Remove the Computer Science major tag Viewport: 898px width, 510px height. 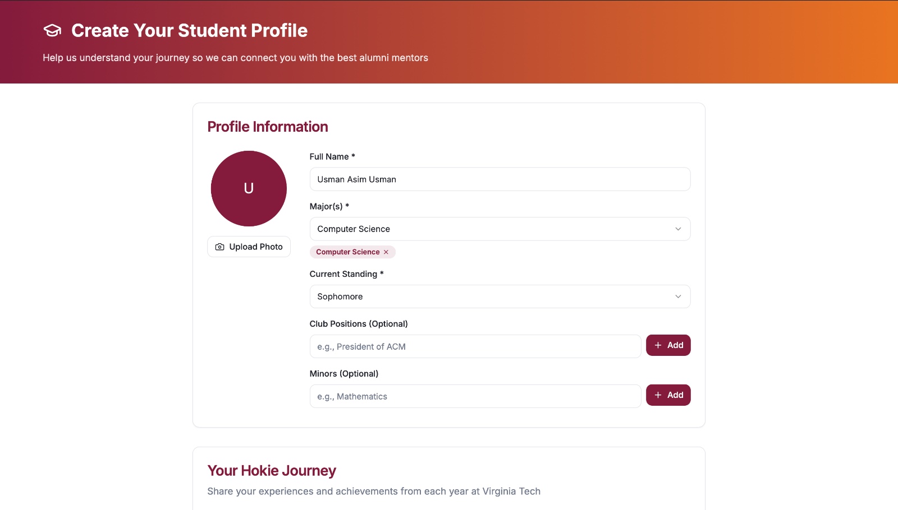pos(386,252)
